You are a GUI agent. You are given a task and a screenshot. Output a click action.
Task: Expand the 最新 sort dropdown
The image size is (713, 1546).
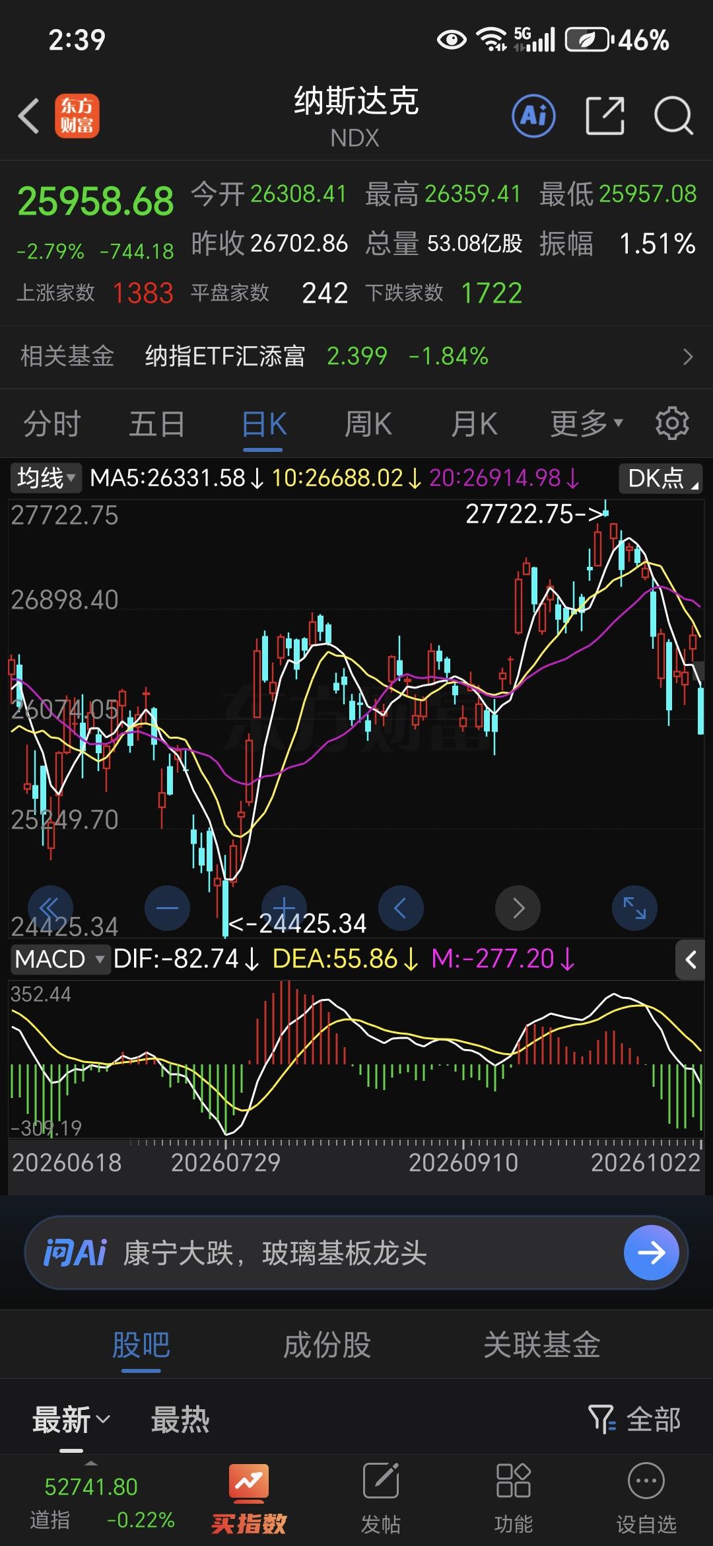pyautogui.click(x=71, y=1419)
